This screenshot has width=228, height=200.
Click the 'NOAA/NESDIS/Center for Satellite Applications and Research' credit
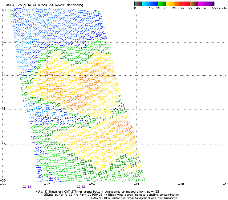click(133, 198)
